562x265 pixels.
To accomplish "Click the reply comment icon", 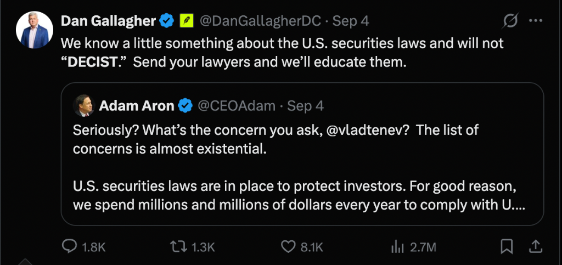I will click(70, 246).
